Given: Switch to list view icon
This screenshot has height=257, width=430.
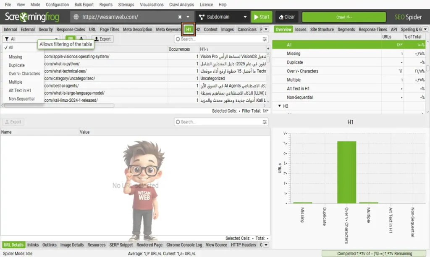Looking at the screenshot, I should click(70, 39).
